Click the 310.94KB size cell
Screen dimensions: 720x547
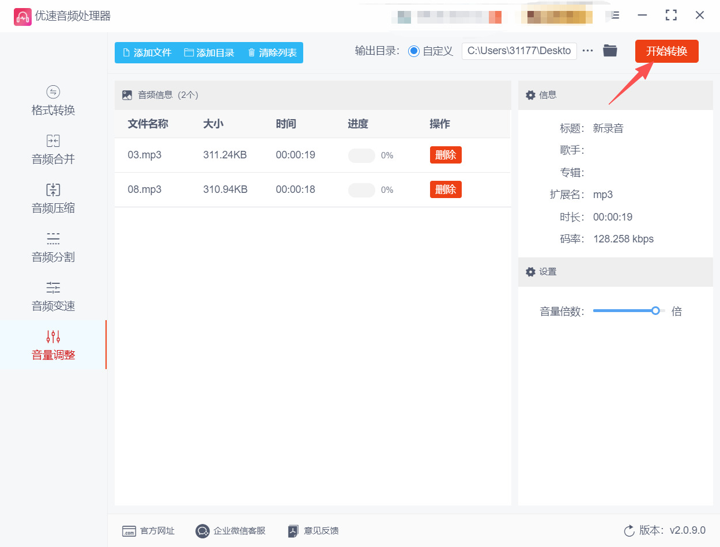[225, 189]
